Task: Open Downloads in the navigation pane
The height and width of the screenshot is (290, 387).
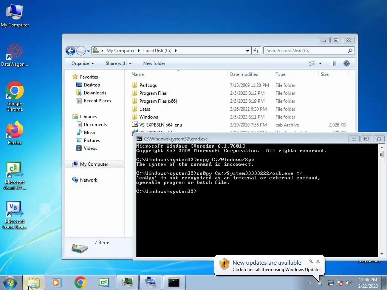Action: click(x=91, y=93)
